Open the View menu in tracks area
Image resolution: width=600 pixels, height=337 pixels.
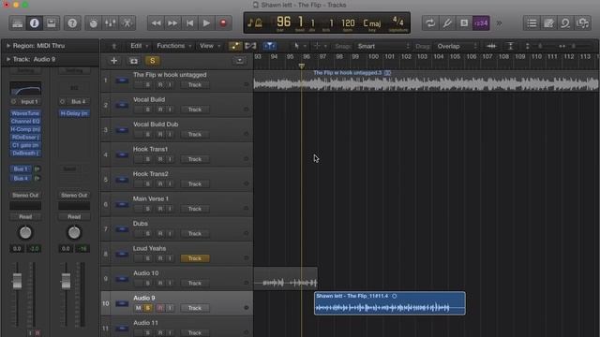tap(210, 46)
